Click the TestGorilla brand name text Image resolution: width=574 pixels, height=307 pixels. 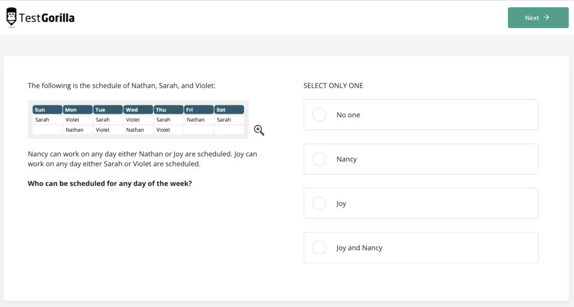point(47,18)
